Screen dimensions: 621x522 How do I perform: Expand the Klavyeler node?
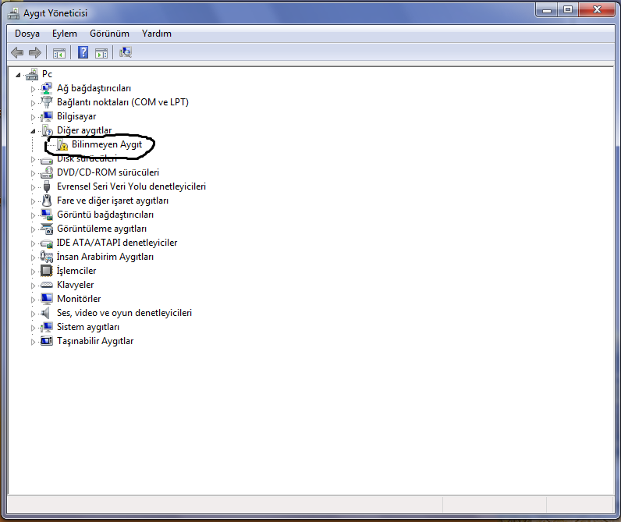pos(33,285)
